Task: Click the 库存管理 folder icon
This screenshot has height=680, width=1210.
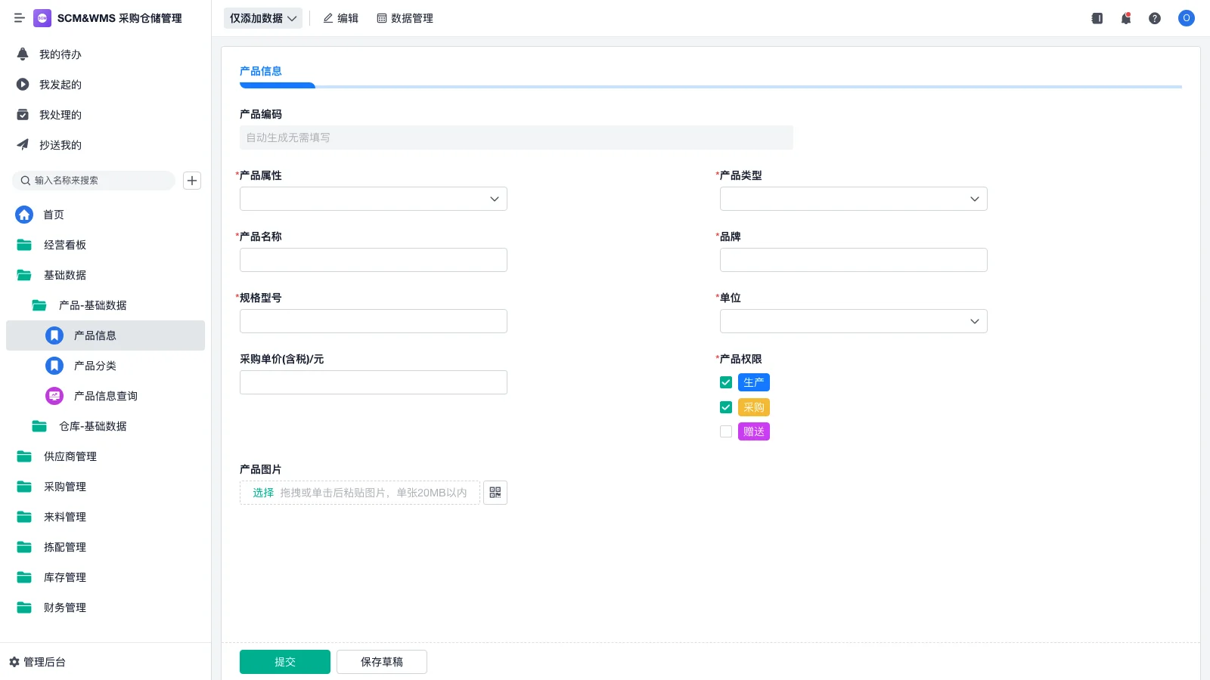Action: [x=24, y=577]
